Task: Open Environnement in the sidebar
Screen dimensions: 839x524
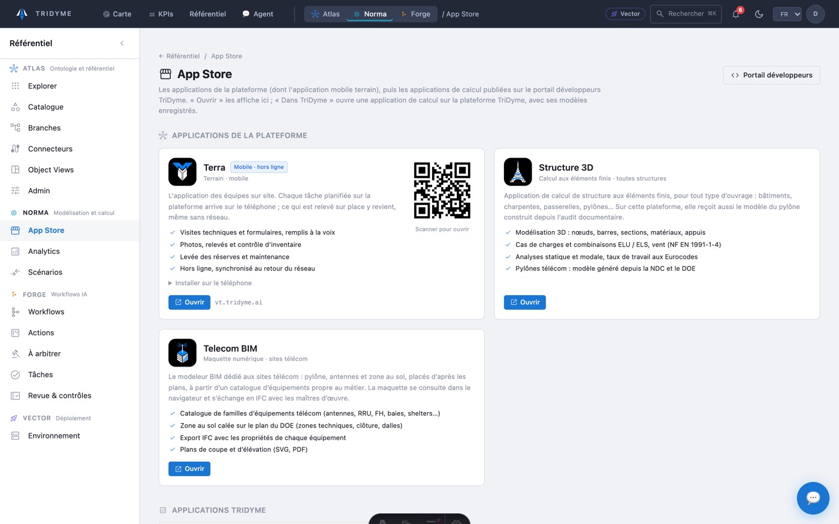Action: tap(70, 435)
